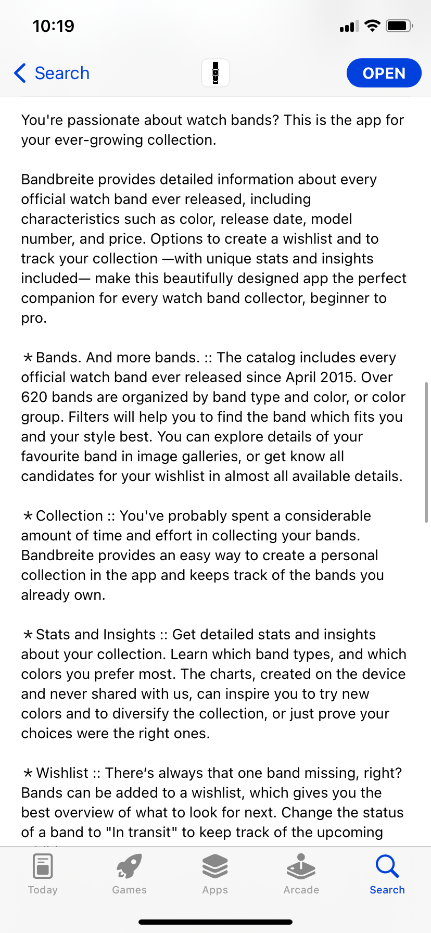Tap the back chevron arrow

[20, 73]
